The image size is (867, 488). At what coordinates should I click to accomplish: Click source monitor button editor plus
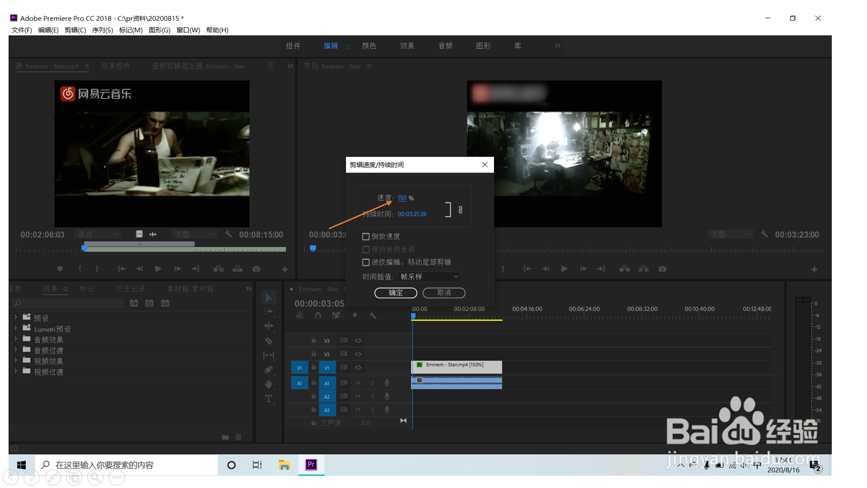pos(285,269)
